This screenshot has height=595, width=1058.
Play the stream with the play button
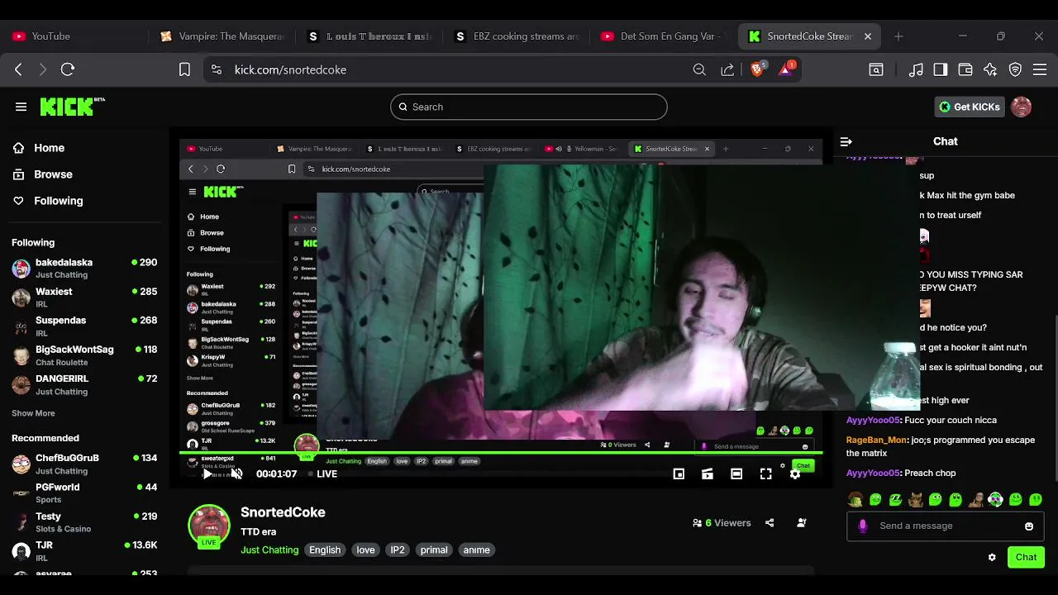[x=207, y=474]
